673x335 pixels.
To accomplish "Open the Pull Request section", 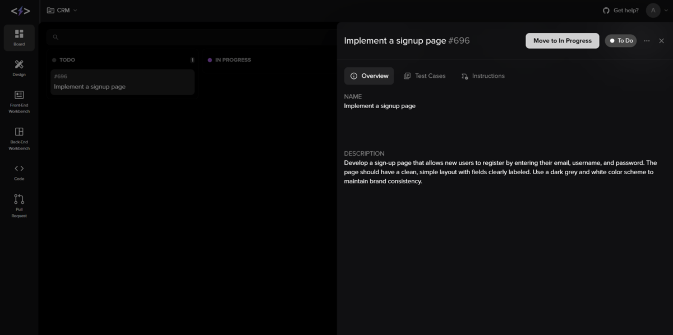I will tap(19, 205).
